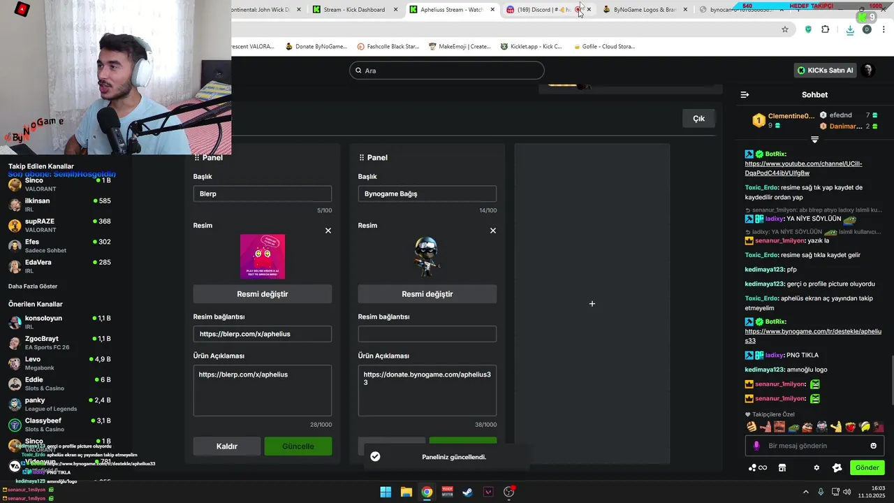
Task: Open Steam from the taskbar
Action: point(468,492)
